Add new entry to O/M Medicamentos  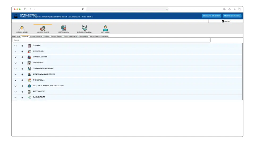click(22, 57)
